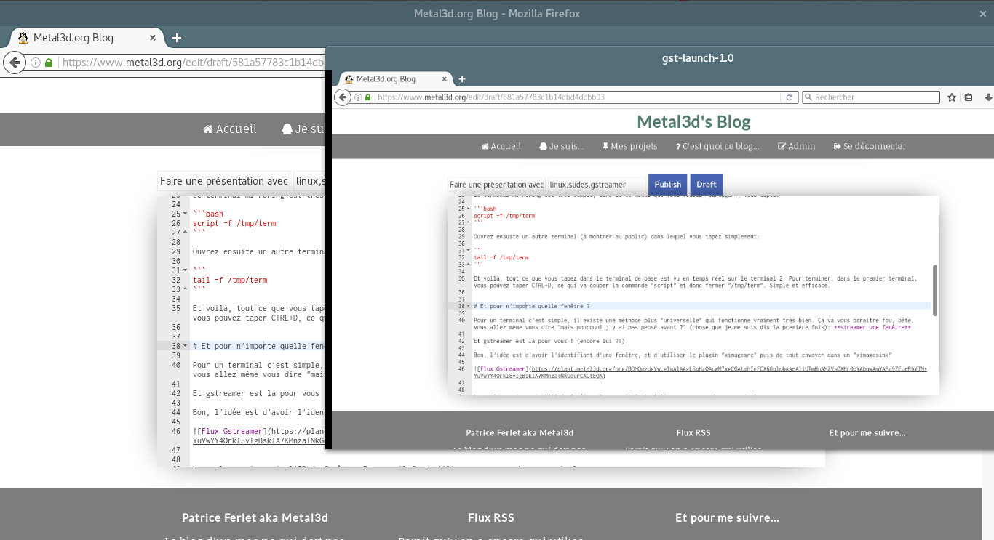Close the Metal3d.org Blog tab in Firefox
This screenshot has width=994, height=540.
[153, 38]
